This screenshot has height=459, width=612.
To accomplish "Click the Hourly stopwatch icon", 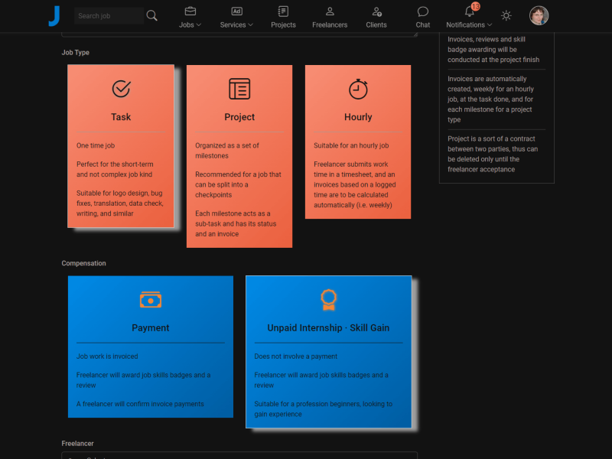I will (x=358, y=89).
